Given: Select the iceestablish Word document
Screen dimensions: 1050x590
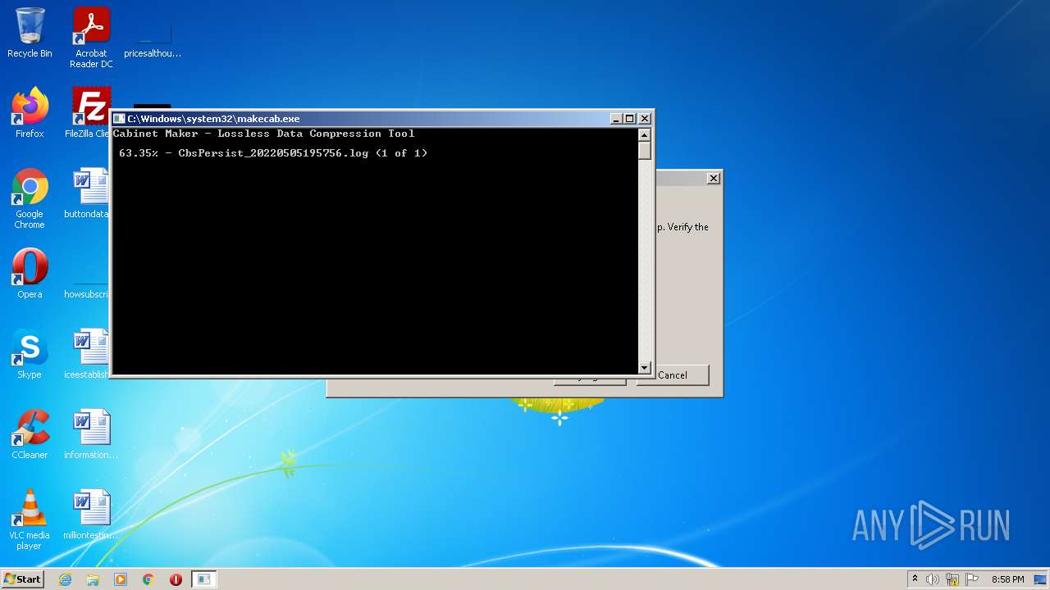Looking at the screenshot, I should pos(87,354).
